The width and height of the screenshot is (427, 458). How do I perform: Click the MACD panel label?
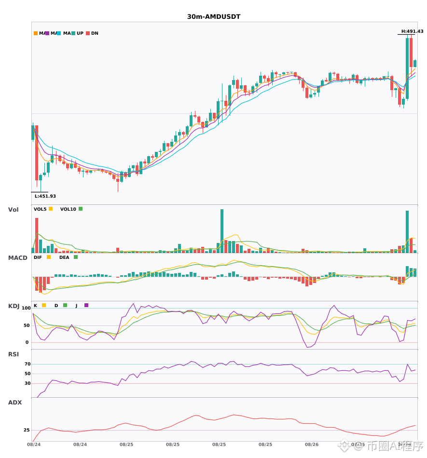click(17, 258)
